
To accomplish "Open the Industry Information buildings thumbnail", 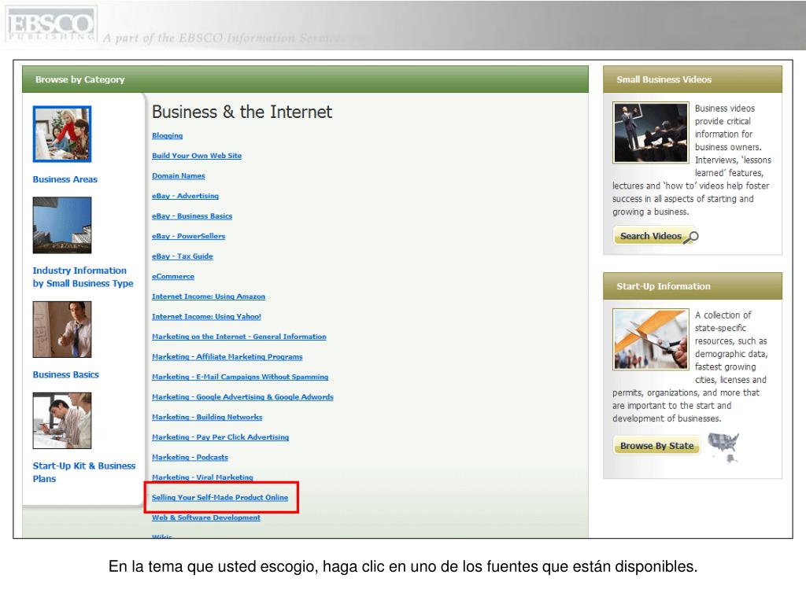I will [62, 226].
